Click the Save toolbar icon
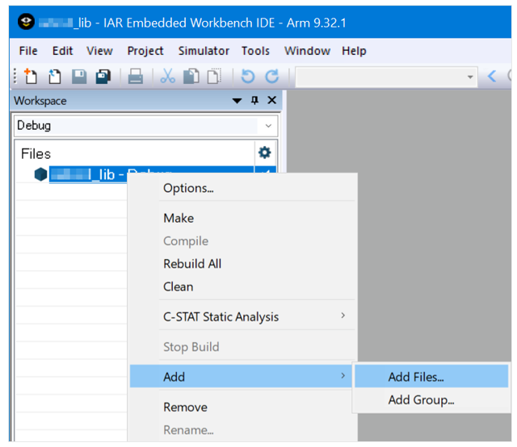 tap(79, 77)
